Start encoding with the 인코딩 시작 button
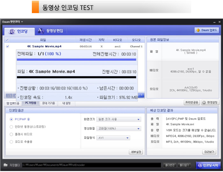223x172 pixels. [x=208, y=165]
